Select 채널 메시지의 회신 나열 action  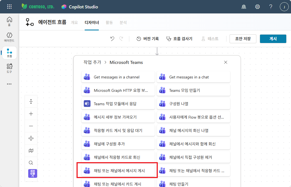(x=193, y=130)
